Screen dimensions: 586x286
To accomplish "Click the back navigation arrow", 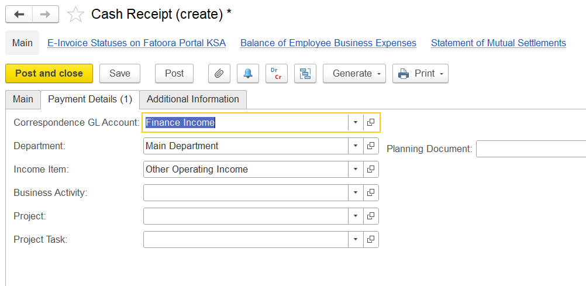I will point(19,14).
